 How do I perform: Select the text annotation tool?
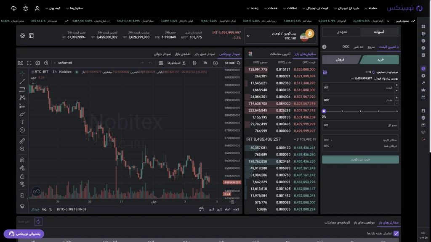(x=22, y=122)
